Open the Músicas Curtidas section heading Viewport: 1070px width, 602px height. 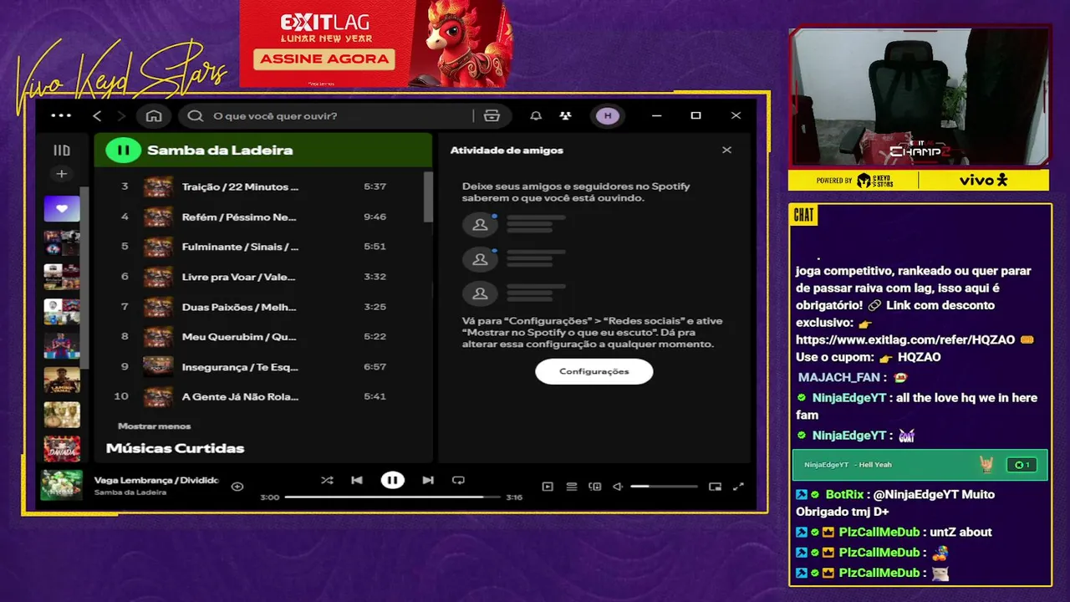point(175,448)
